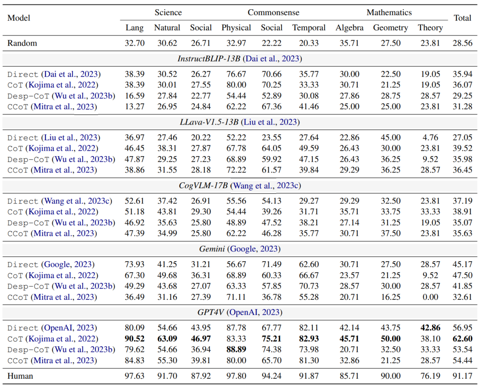Click the Theory sub-column header
The width and height of the screenshot is (480, 388).
click(x=430, y=27)
